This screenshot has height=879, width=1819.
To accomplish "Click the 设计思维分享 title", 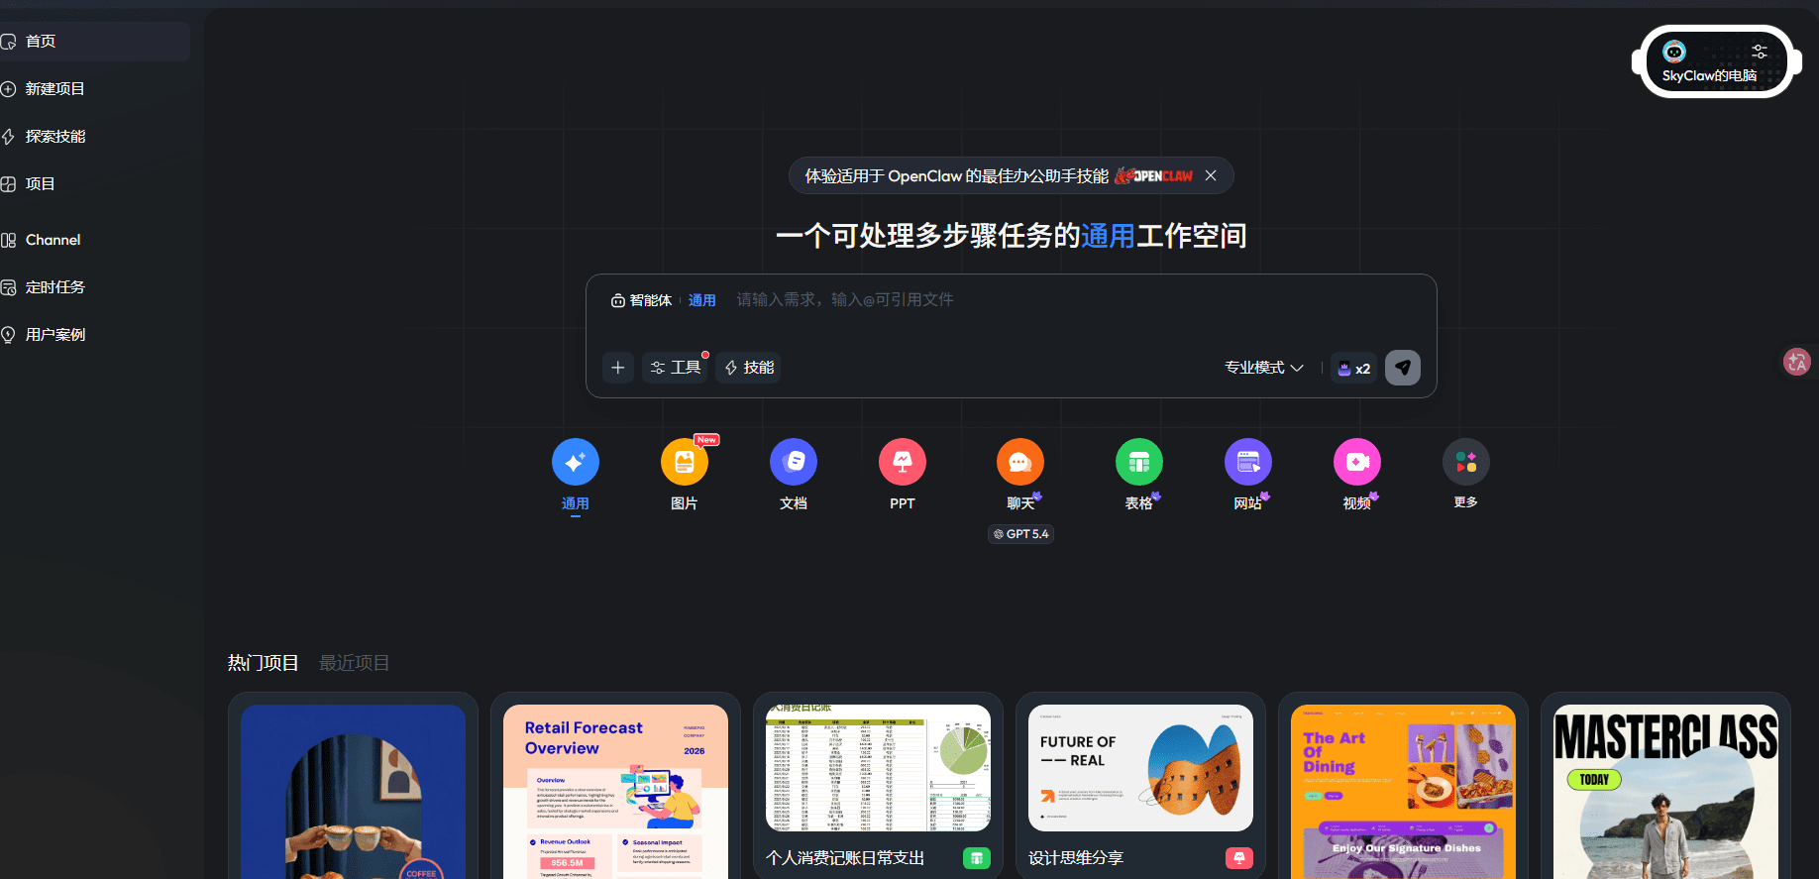I will tap(1076, 858).
